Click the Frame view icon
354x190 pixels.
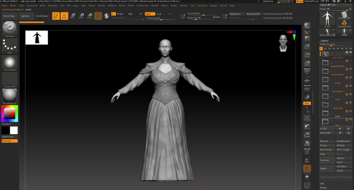click(x=307, y=118)
